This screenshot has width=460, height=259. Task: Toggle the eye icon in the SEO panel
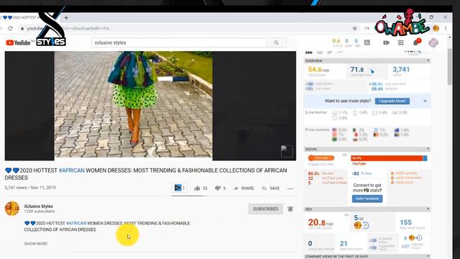pyautogui.click(x=346, y=215)
